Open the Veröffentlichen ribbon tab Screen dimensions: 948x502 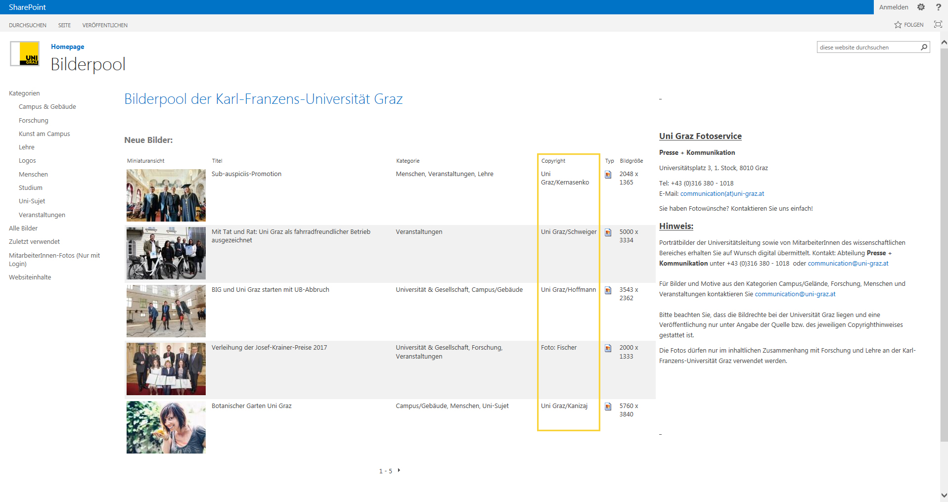point(105,25)
